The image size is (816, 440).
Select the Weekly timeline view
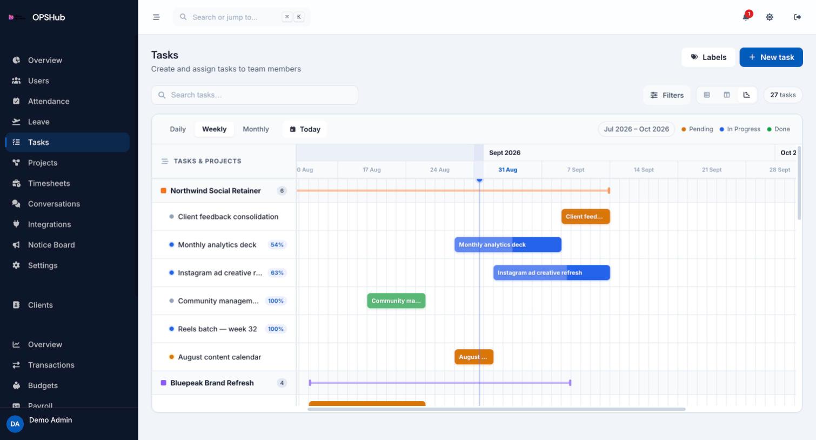click(x=214, y=129)
